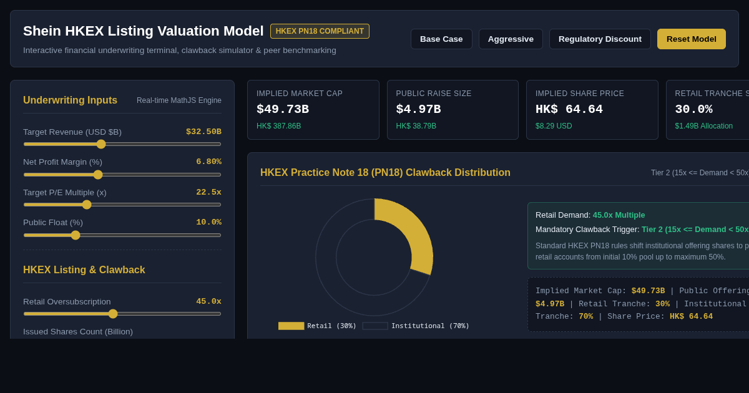
Task: Click the Tier 2 demand range label in chart header
Action: [700, 173]
